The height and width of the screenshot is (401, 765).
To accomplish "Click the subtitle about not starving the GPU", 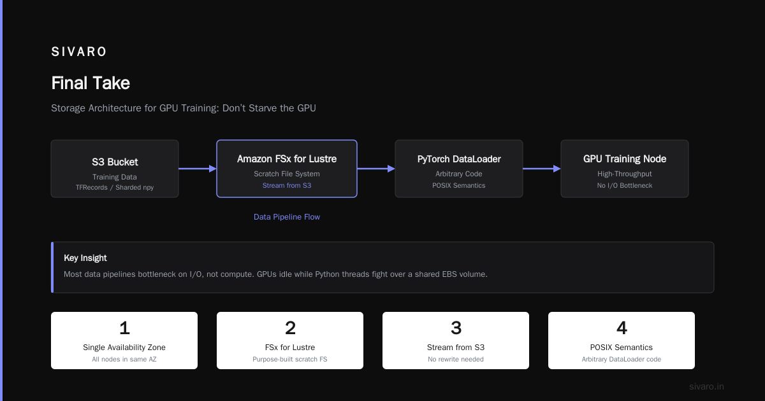I will coord(184,108).
